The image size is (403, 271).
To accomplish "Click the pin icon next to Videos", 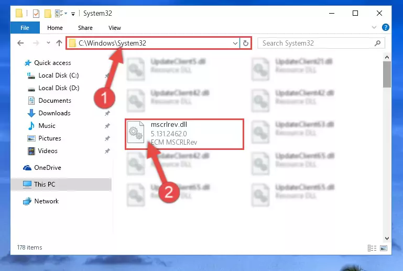I will point(107,151).
